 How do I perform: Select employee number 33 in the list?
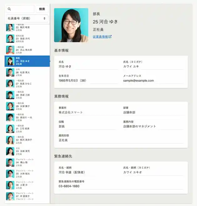[27, 151]
